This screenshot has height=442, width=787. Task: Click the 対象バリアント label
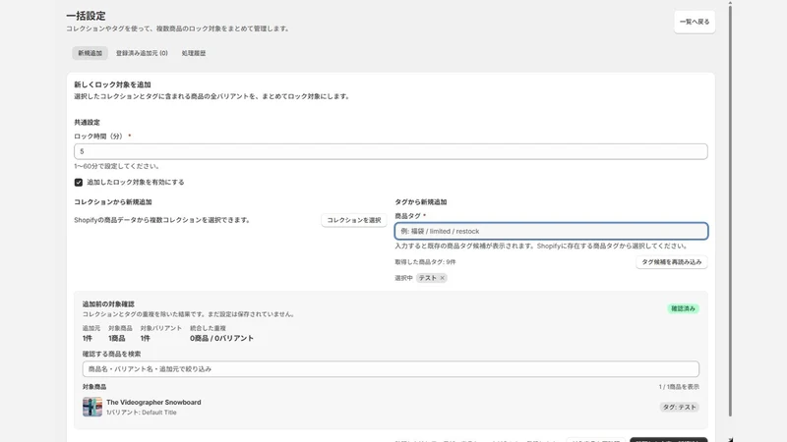161,328
